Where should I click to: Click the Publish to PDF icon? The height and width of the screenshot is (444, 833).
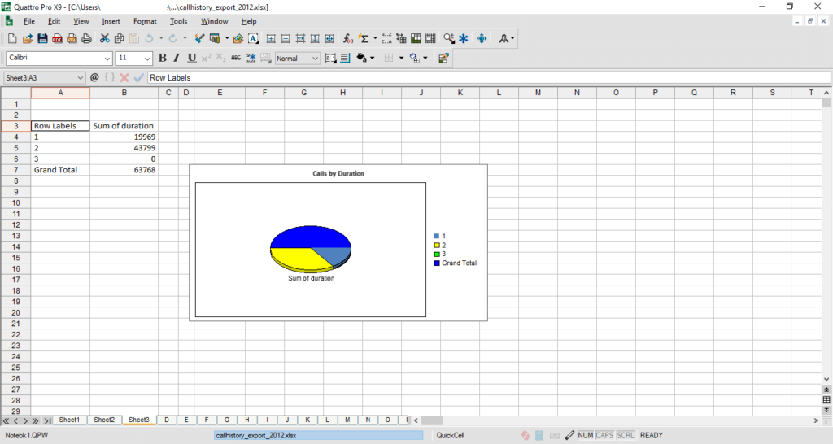coord(57,38)
